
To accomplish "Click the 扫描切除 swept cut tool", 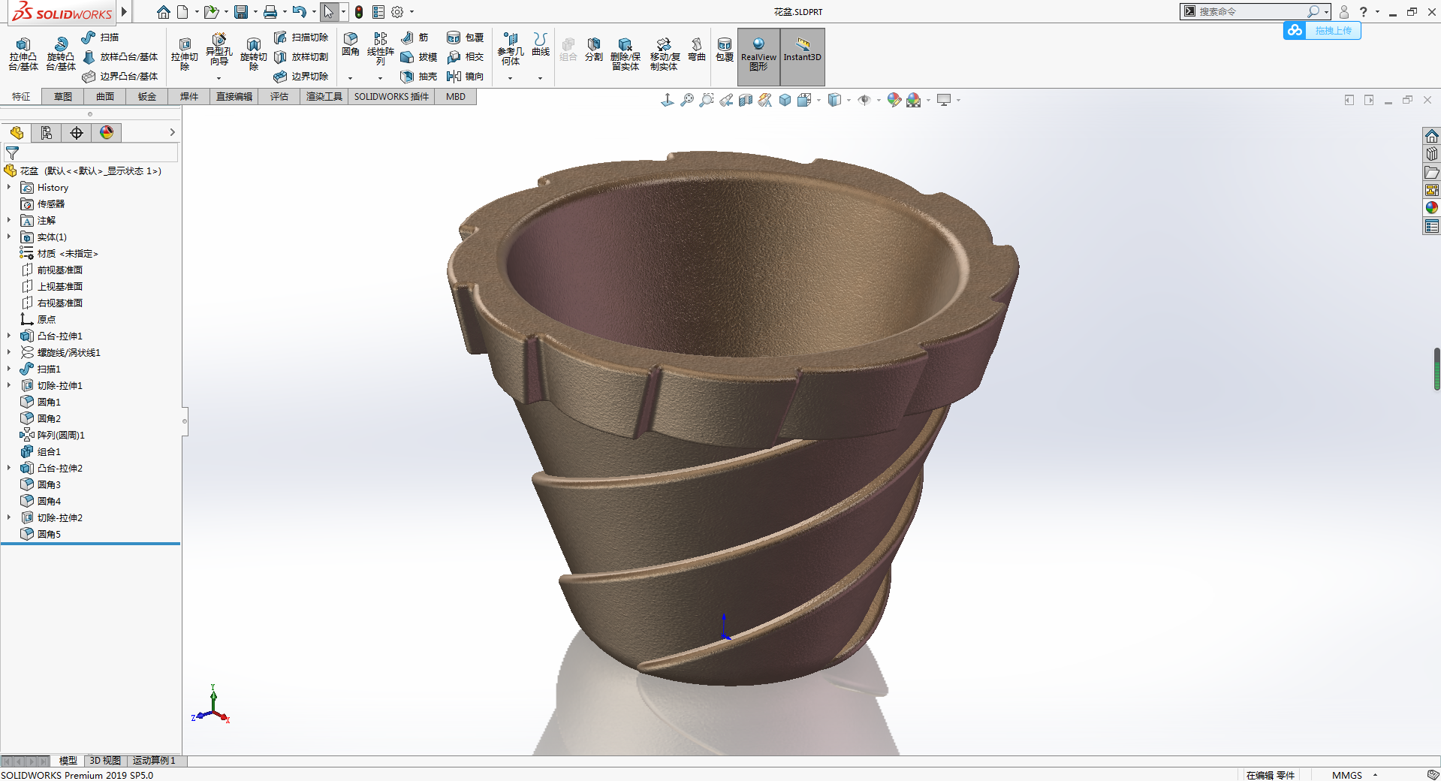I will coord(301,37).
